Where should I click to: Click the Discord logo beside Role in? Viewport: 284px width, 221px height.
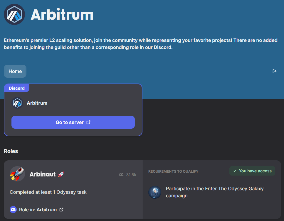(13, 210)
